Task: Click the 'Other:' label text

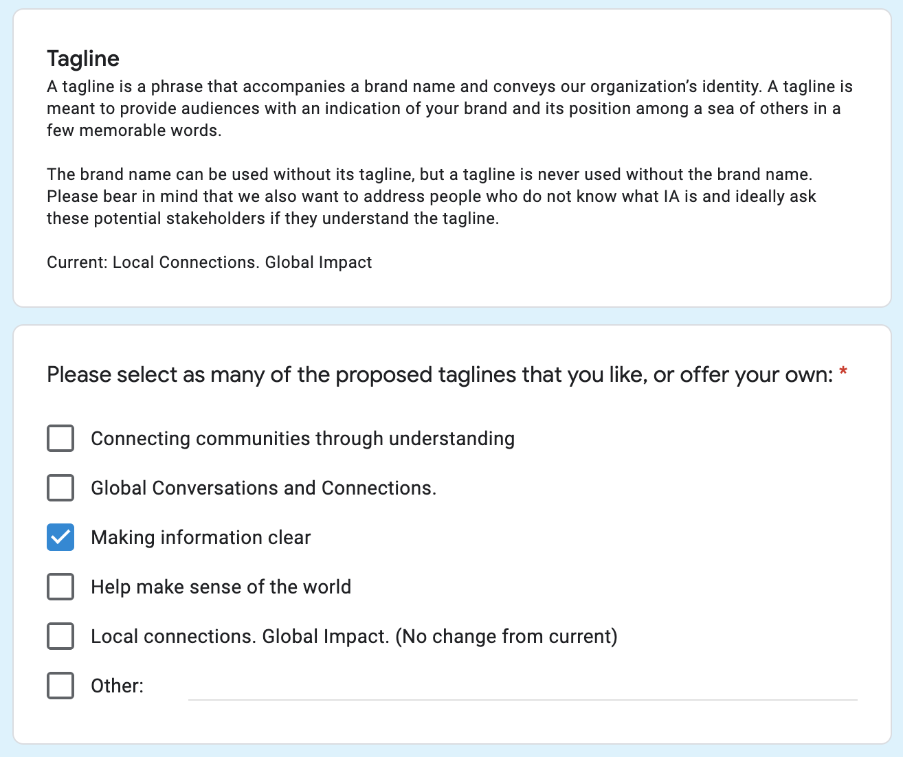Action: click(117, 686)
